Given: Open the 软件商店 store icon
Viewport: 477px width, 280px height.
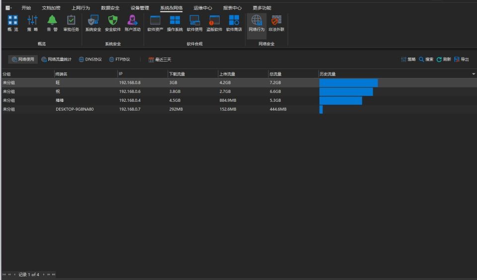Looking at the screenshot, I should click(x=234, y=23).
